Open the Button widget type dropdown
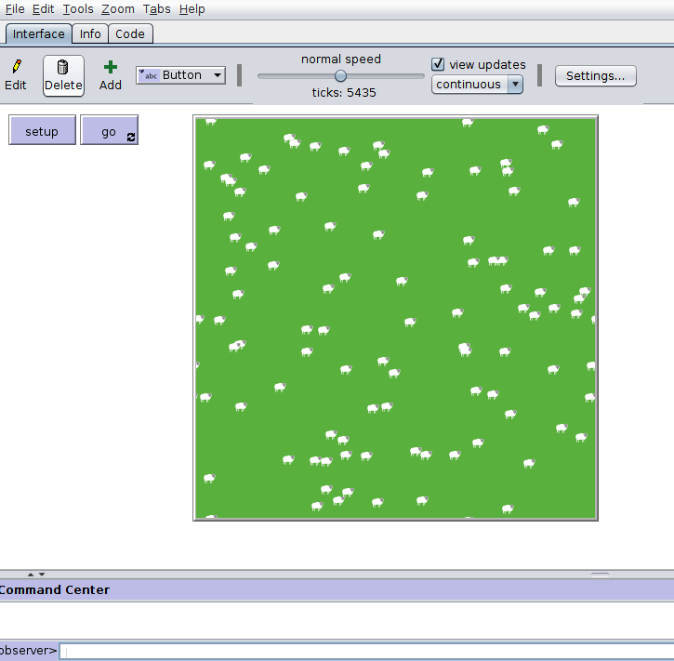The width and height of the screenshot is (674, 661). (181, 75)
